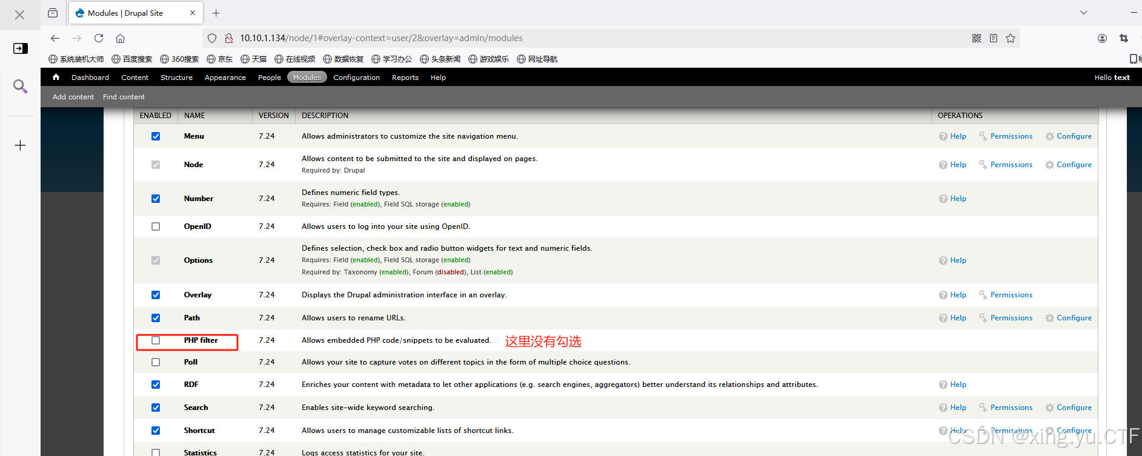
Task: Click the sidebar search magnifier icon
Action: 20,87
